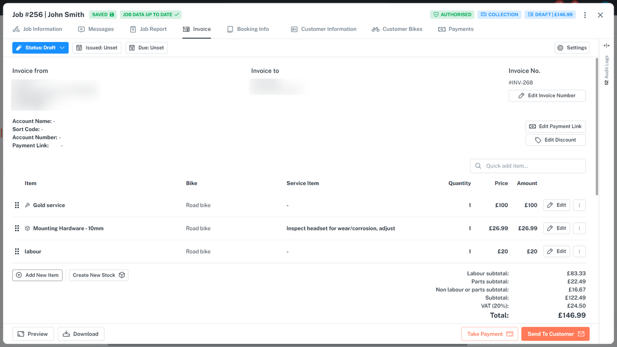Click the COLLECTION badge
617x347 pixels.
(x=499, y=15)
